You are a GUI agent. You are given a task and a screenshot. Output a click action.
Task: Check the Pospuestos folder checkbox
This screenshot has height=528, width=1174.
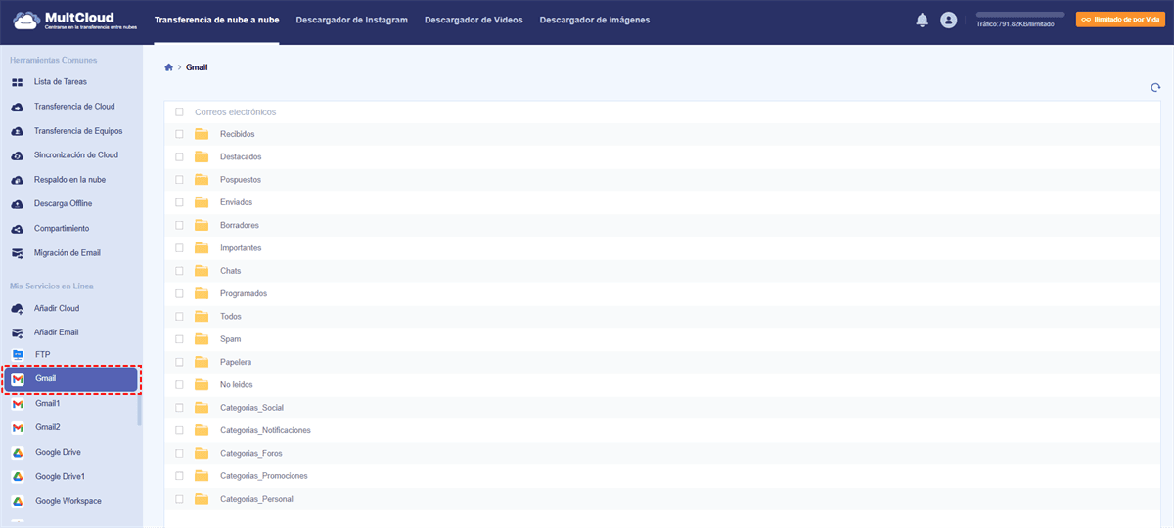coord(179,180)
